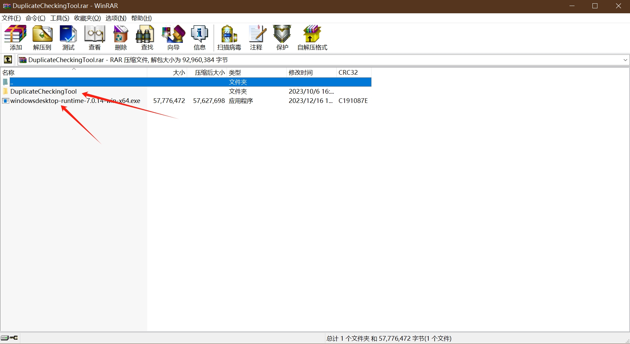Click the 57,627,698 packed size value
The height and width of the screenshot is (344, 630).
coord(209,101)
